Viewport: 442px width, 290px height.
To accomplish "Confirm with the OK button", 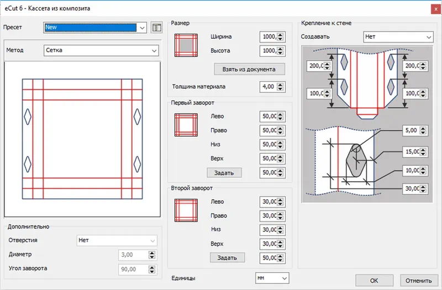I will click(374, 279).
